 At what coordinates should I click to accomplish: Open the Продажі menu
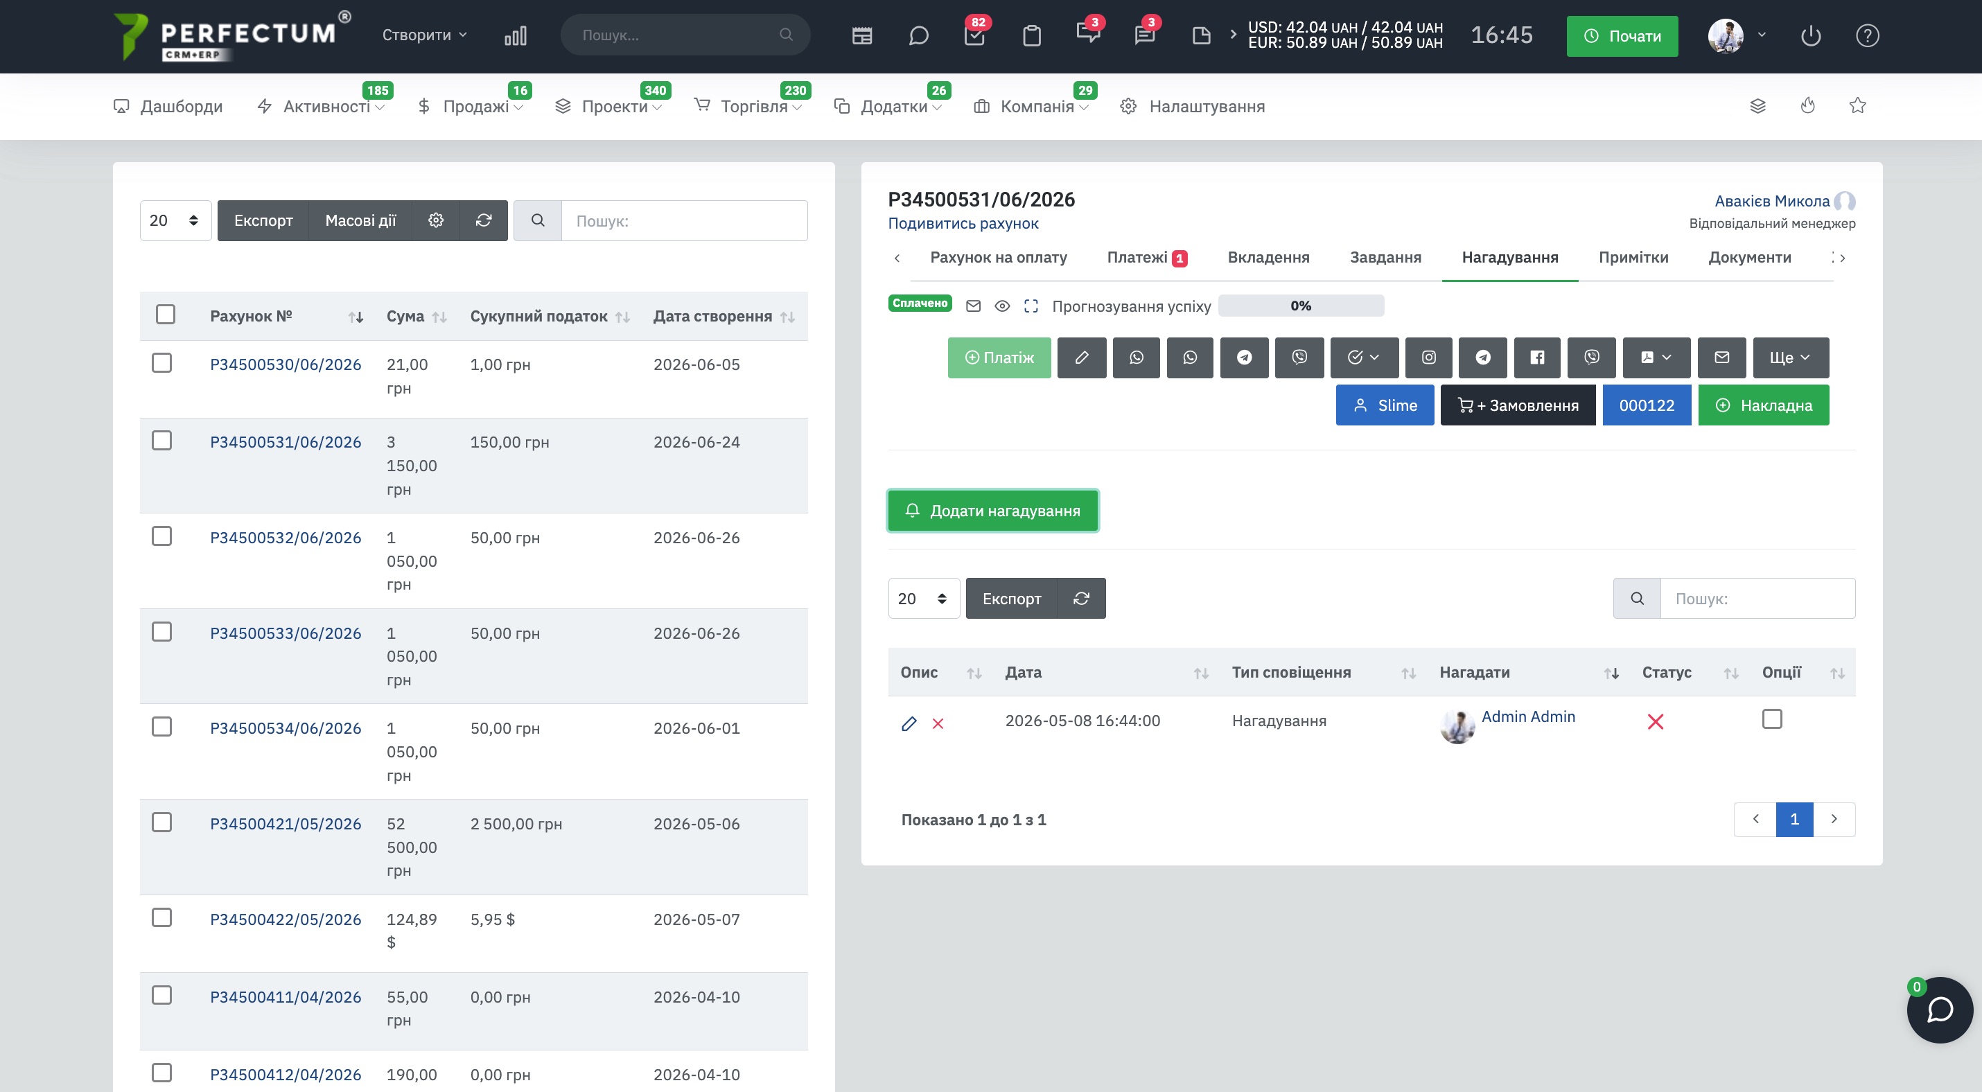click(470, 106)
